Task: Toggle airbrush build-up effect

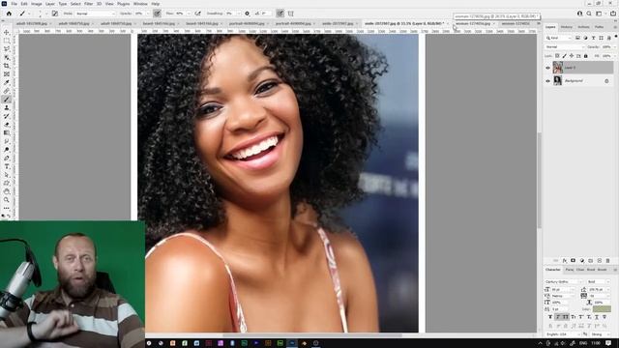Action: point(197,14)
